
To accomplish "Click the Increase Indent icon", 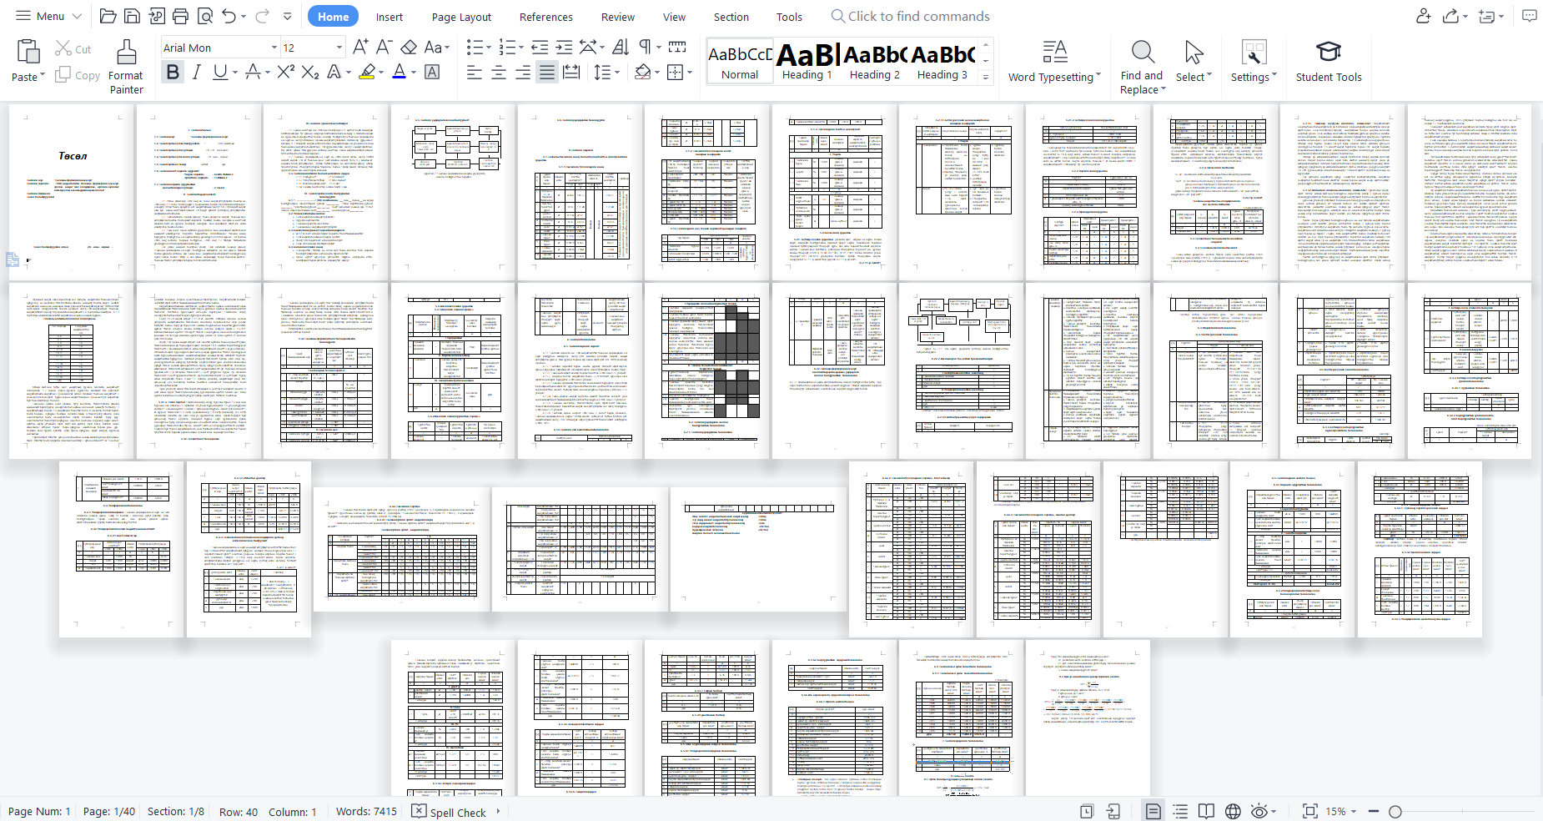I will 564,47.
